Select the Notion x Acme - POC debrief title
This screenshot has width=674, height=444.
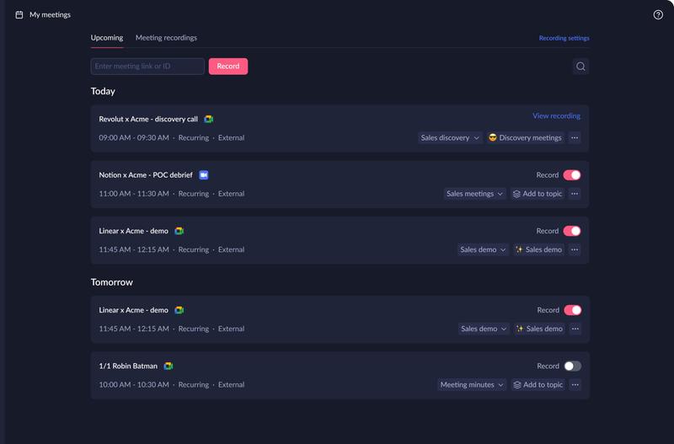[146, 175]
